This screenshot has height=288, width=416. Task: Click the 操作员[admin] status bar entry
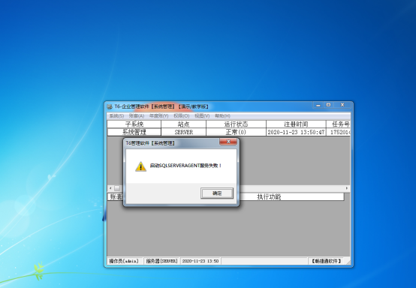124,261
